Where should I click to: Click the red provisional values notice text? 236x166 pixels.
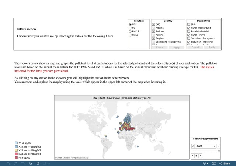point(114,69)
